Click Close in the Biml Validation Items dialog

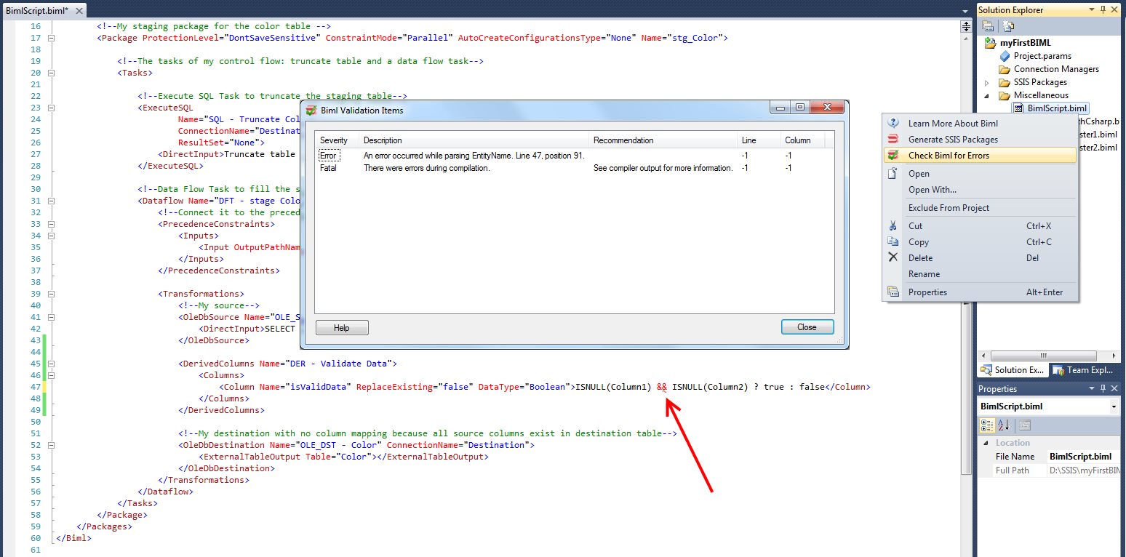coord(807,327)
